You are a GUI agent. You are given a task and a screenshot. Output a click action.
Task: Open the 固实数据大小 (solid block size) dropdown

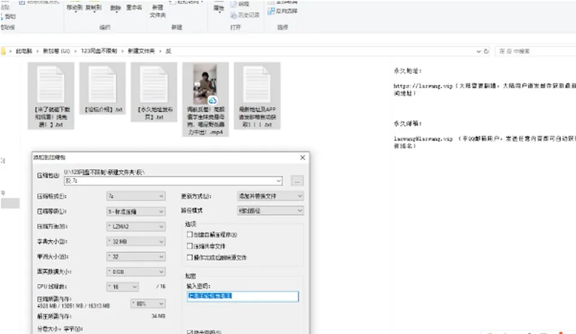tap(136, 272)
